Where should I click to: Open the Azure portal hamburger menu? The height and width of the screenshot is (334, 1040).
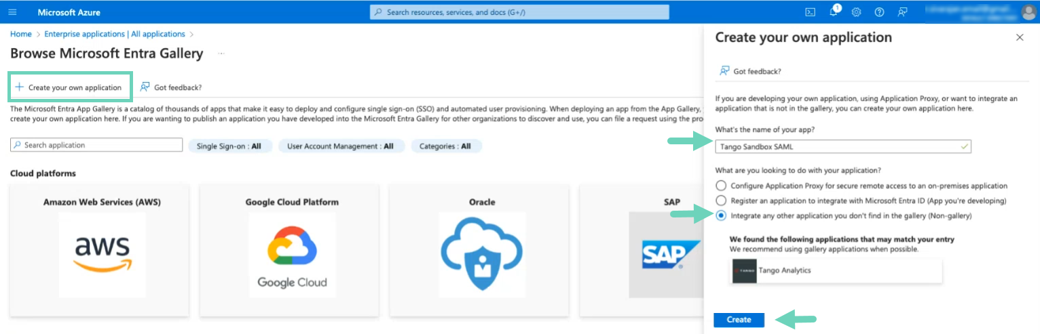pyautogui.click(x=14, y=12)
